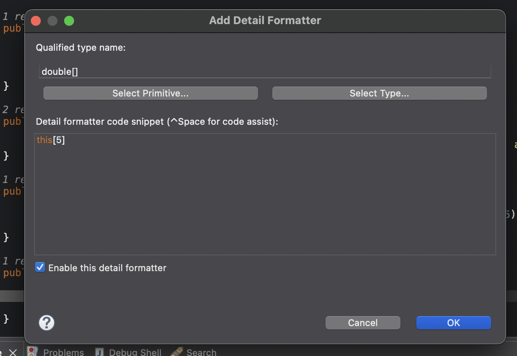
Task: Click the Debug Shell view icon
Action: pyautogui.click(x=99, y=351)
